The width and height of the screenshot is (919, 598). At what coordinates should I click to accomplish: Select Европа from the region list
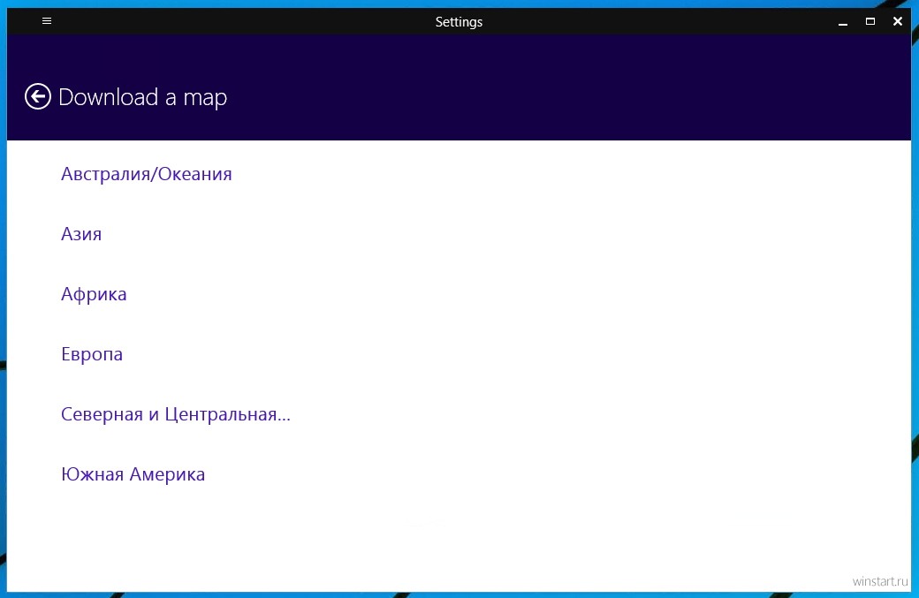[92, 354]
